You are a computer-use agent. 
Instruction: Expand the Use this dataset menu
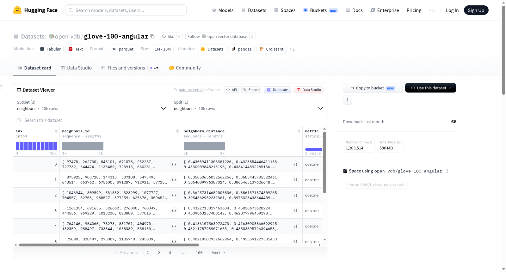coord(431,88)
